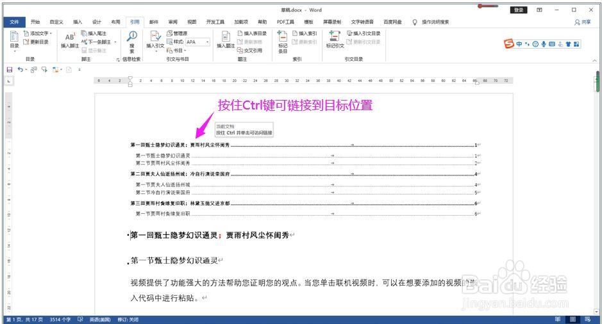
Task: Click word count 3514个字 in status bar
Action: (x=60, y=320)
